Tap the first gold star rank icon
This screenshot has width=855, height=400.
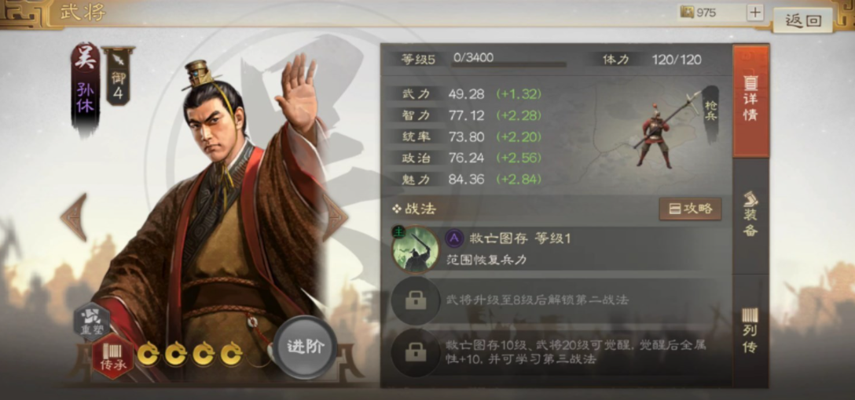[x=148, y=355]
